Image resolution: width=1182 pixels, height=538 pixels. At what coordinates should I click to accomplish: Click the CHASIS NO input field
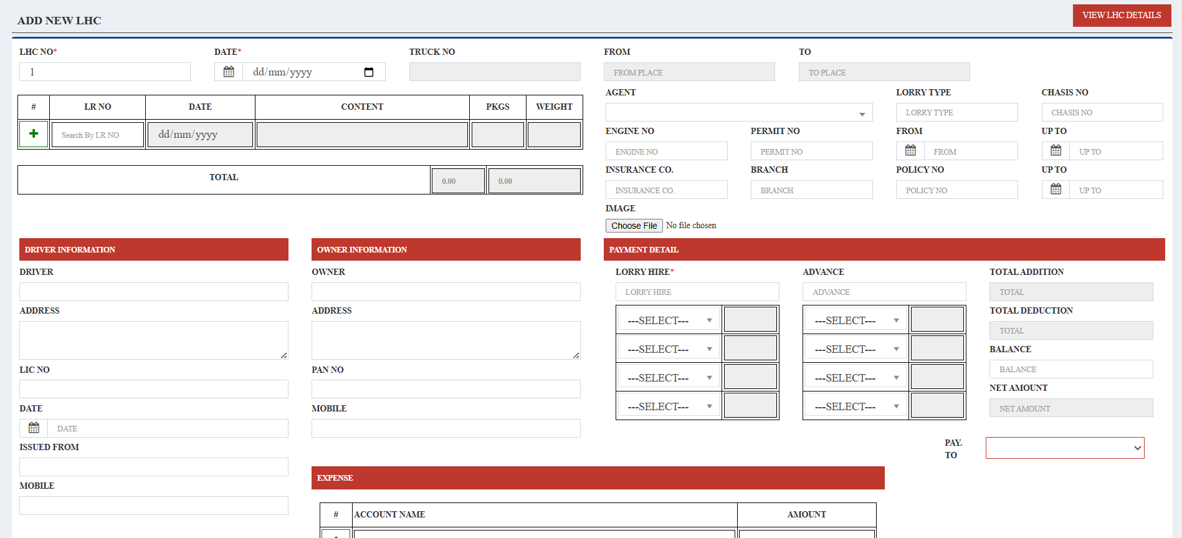(x=1102, y=112)
